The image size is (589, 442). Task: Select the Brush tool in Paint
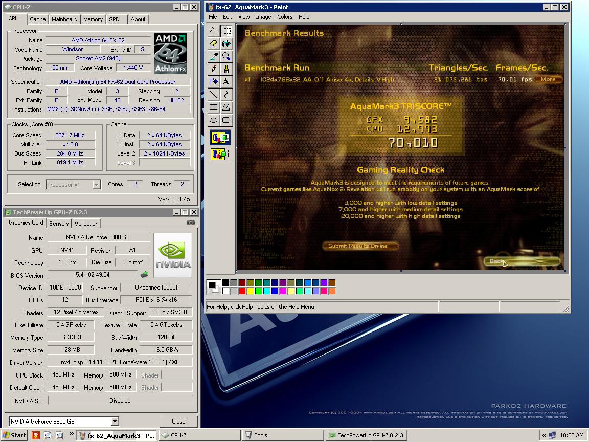226,69
